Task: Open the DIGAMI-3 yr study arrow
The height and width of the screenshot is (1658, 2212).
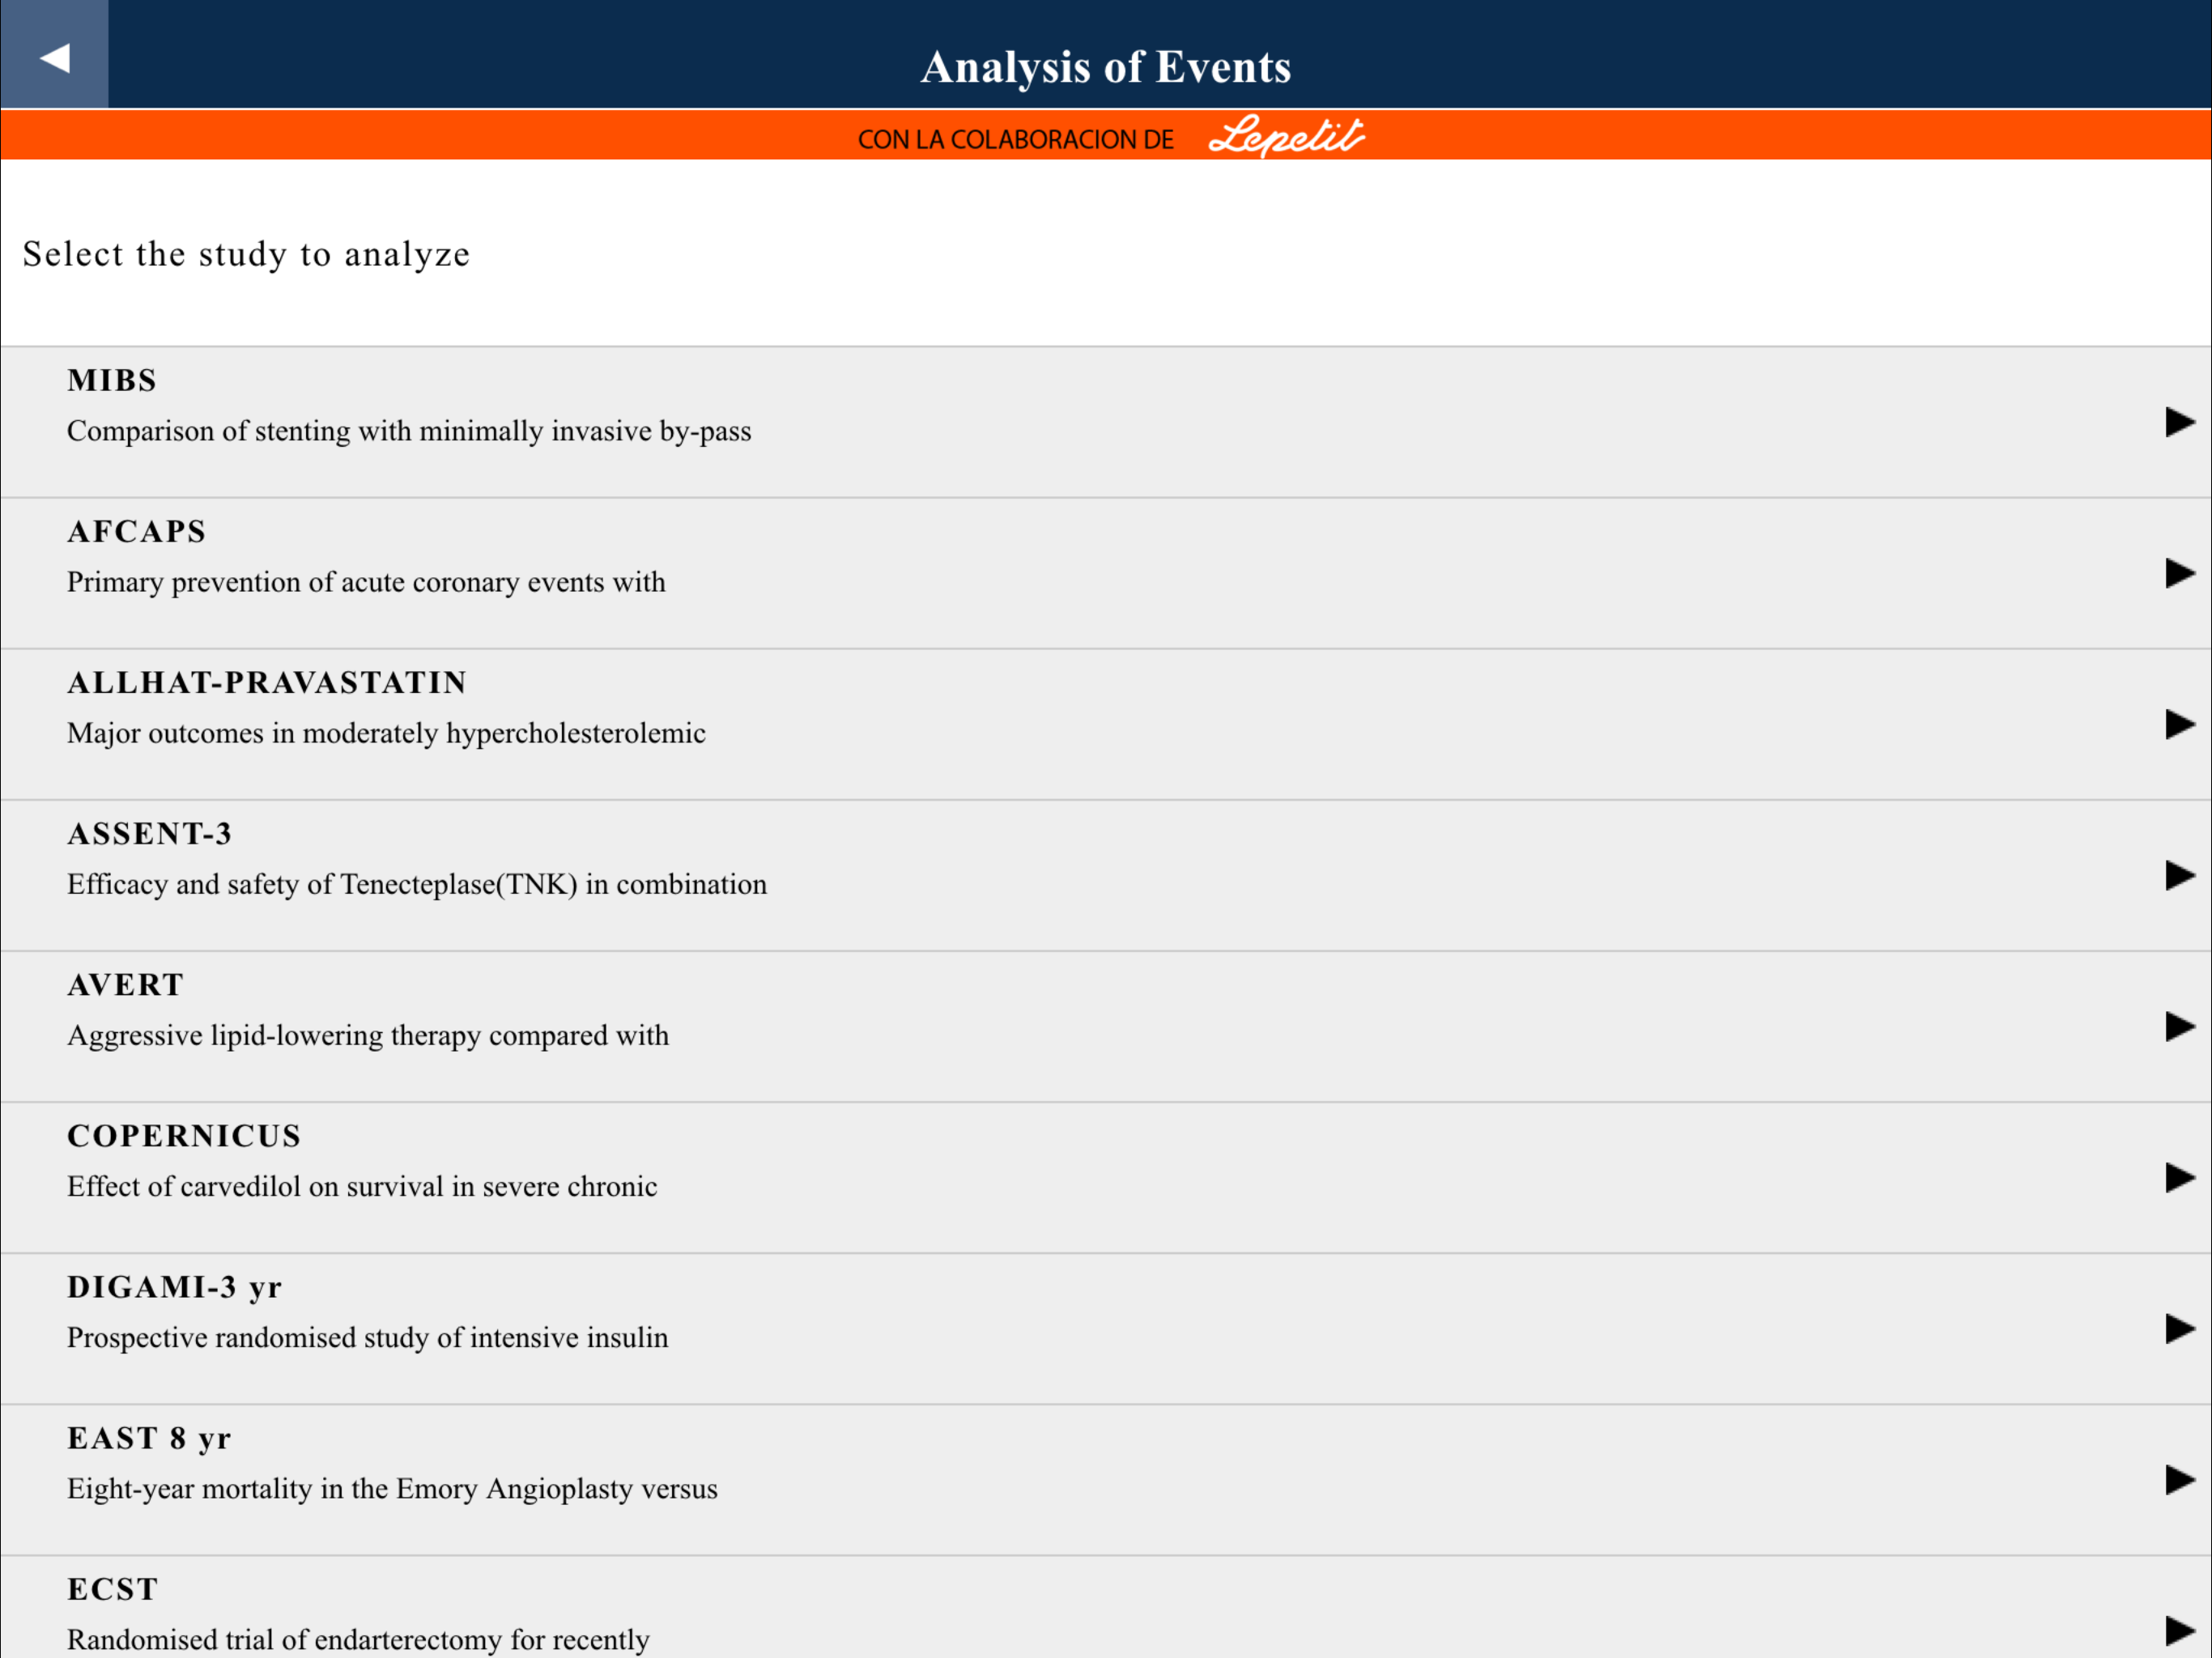Action: 2180,1328
